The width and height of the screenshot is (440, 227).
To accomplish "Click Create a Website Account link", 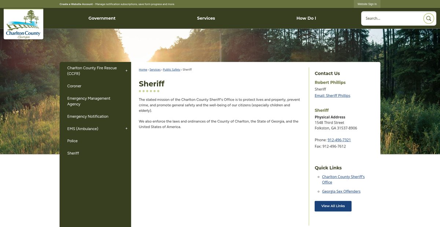I will (76, 4).
